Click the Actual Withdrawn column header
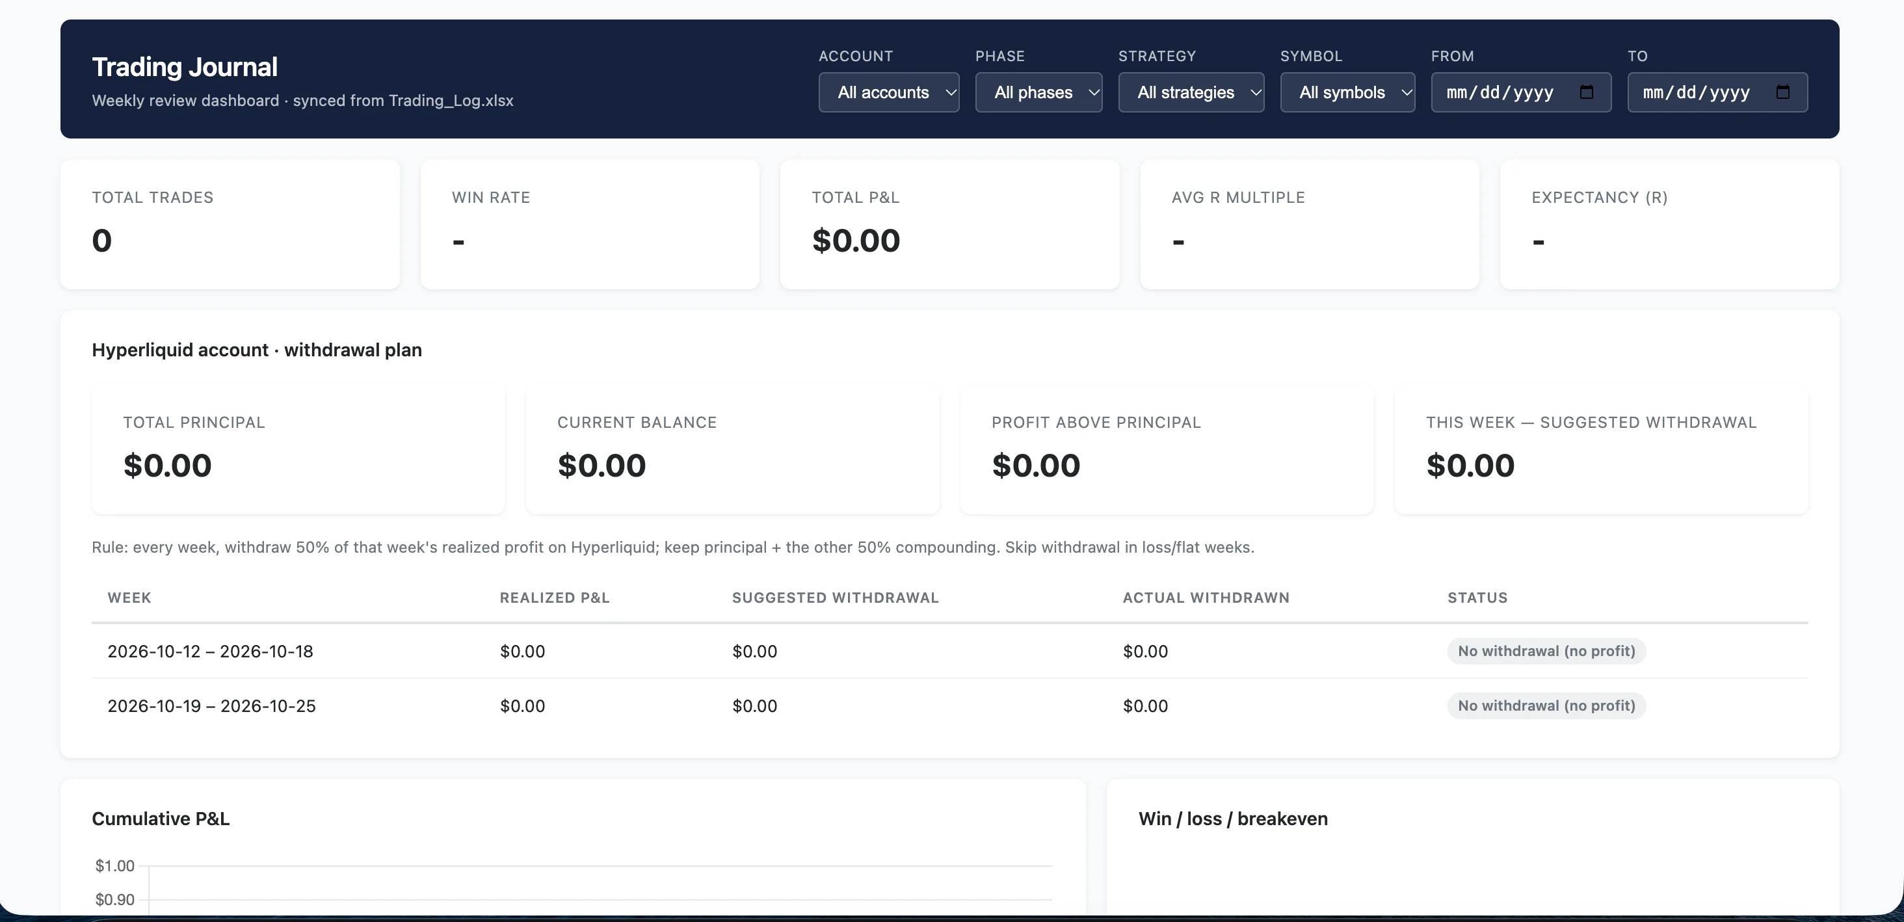1904x922 pixels. (x=1206, y=598)
